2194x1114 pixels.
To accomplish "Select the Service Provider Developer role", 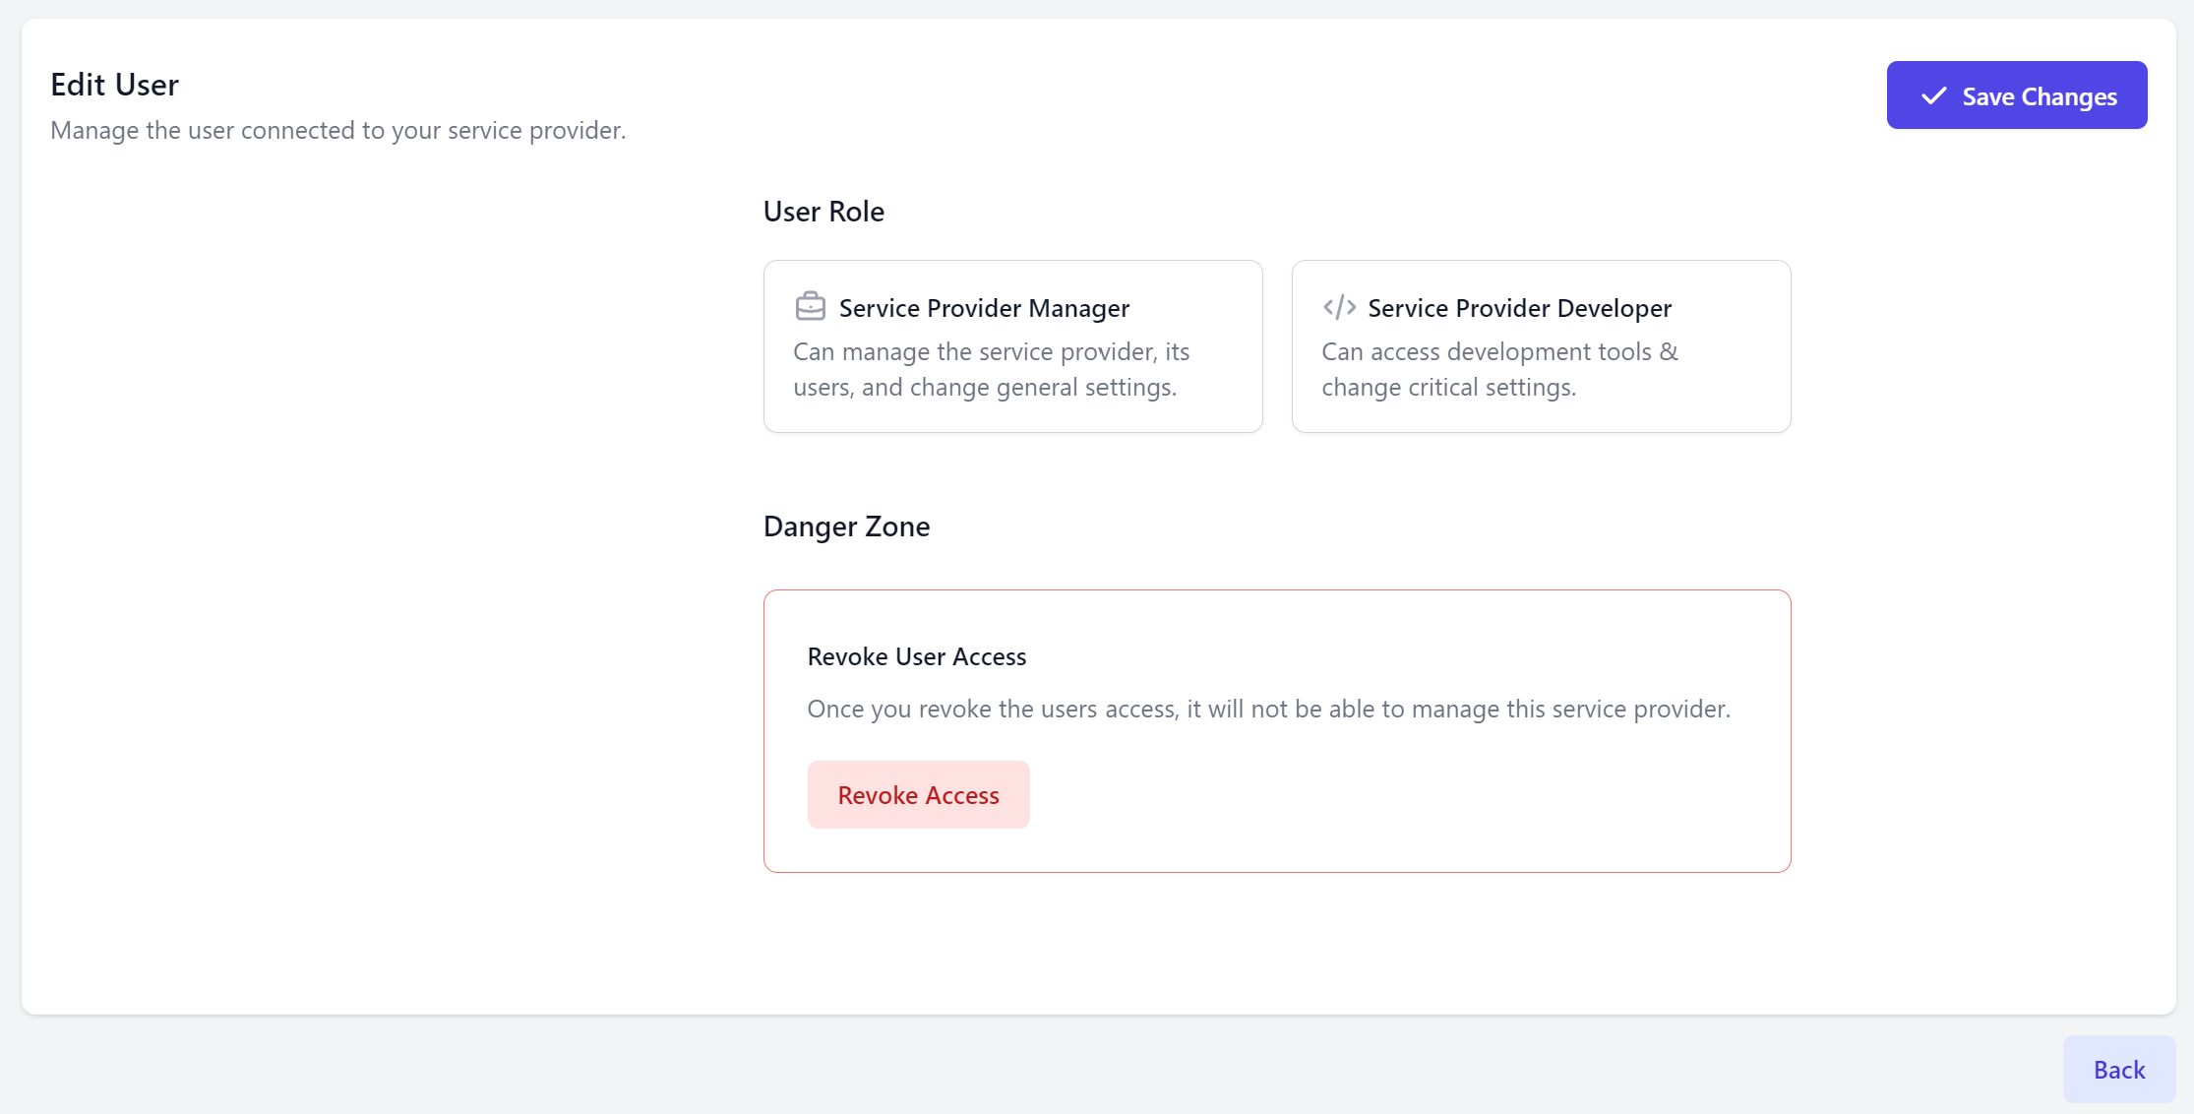I will 1541,345.
